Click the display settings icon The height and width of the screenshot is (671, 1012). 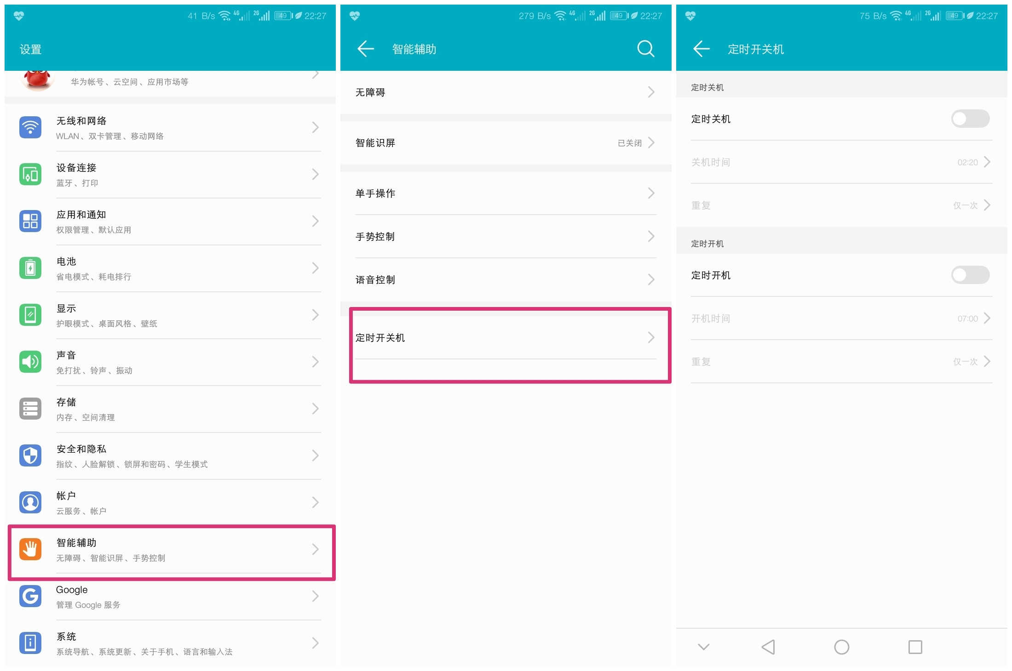pyautogui.click(x=30, y=315)
